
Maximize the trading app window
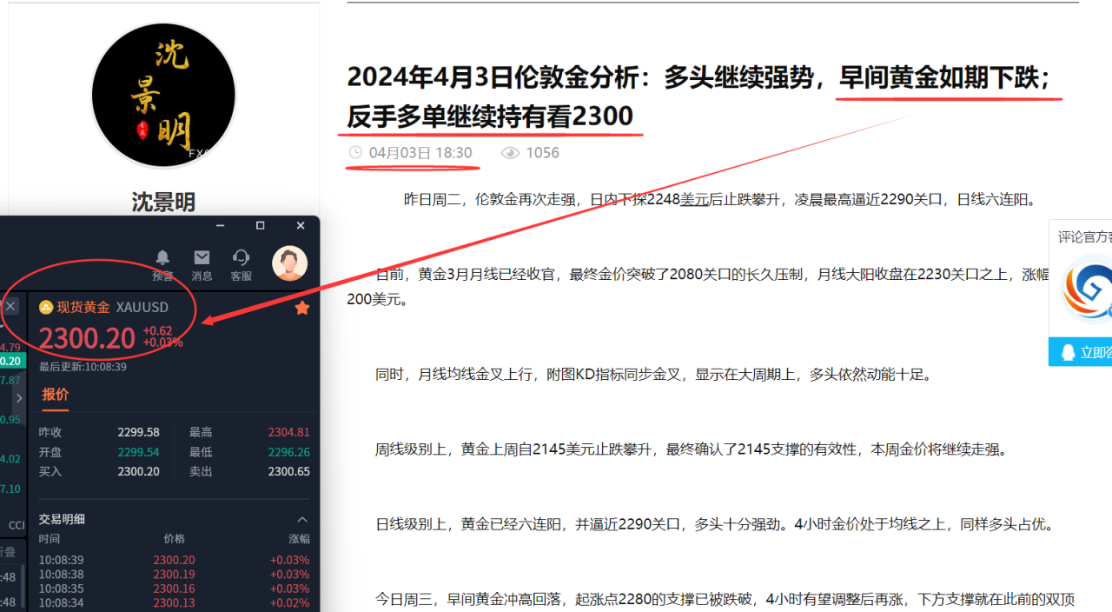260,226
